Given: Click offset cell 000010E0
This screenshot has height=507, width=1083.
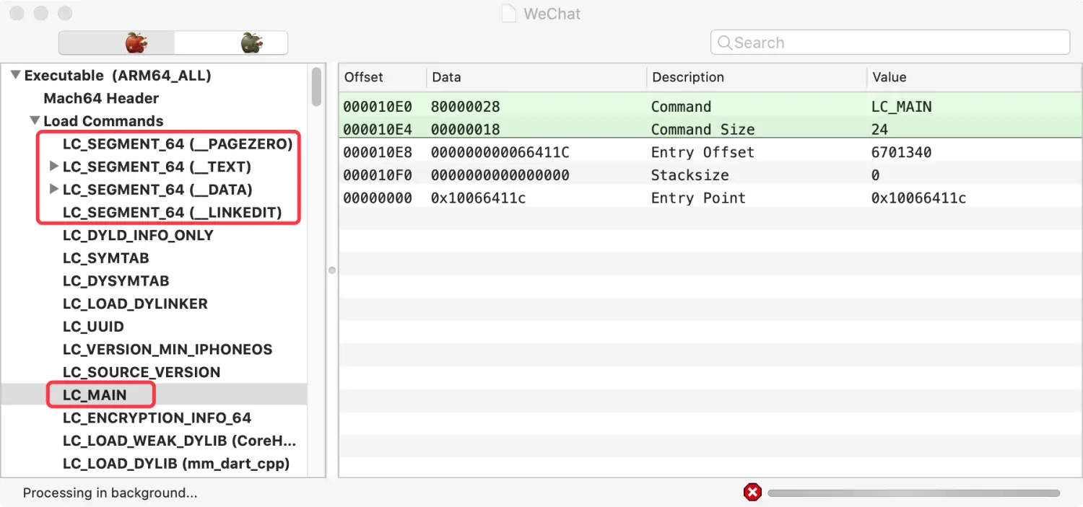Looking at the screenshot, I should click(378, 107).
